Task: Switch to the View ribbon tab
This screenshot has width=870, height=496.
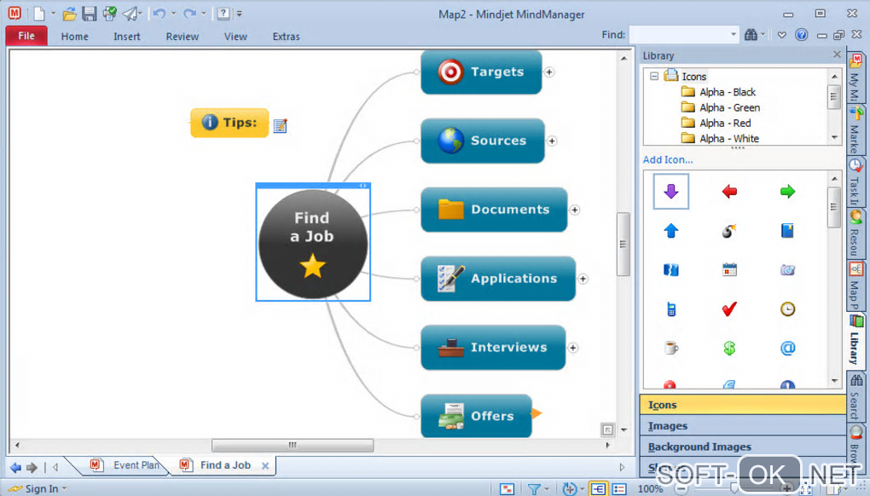Action: tap(235, 37)
